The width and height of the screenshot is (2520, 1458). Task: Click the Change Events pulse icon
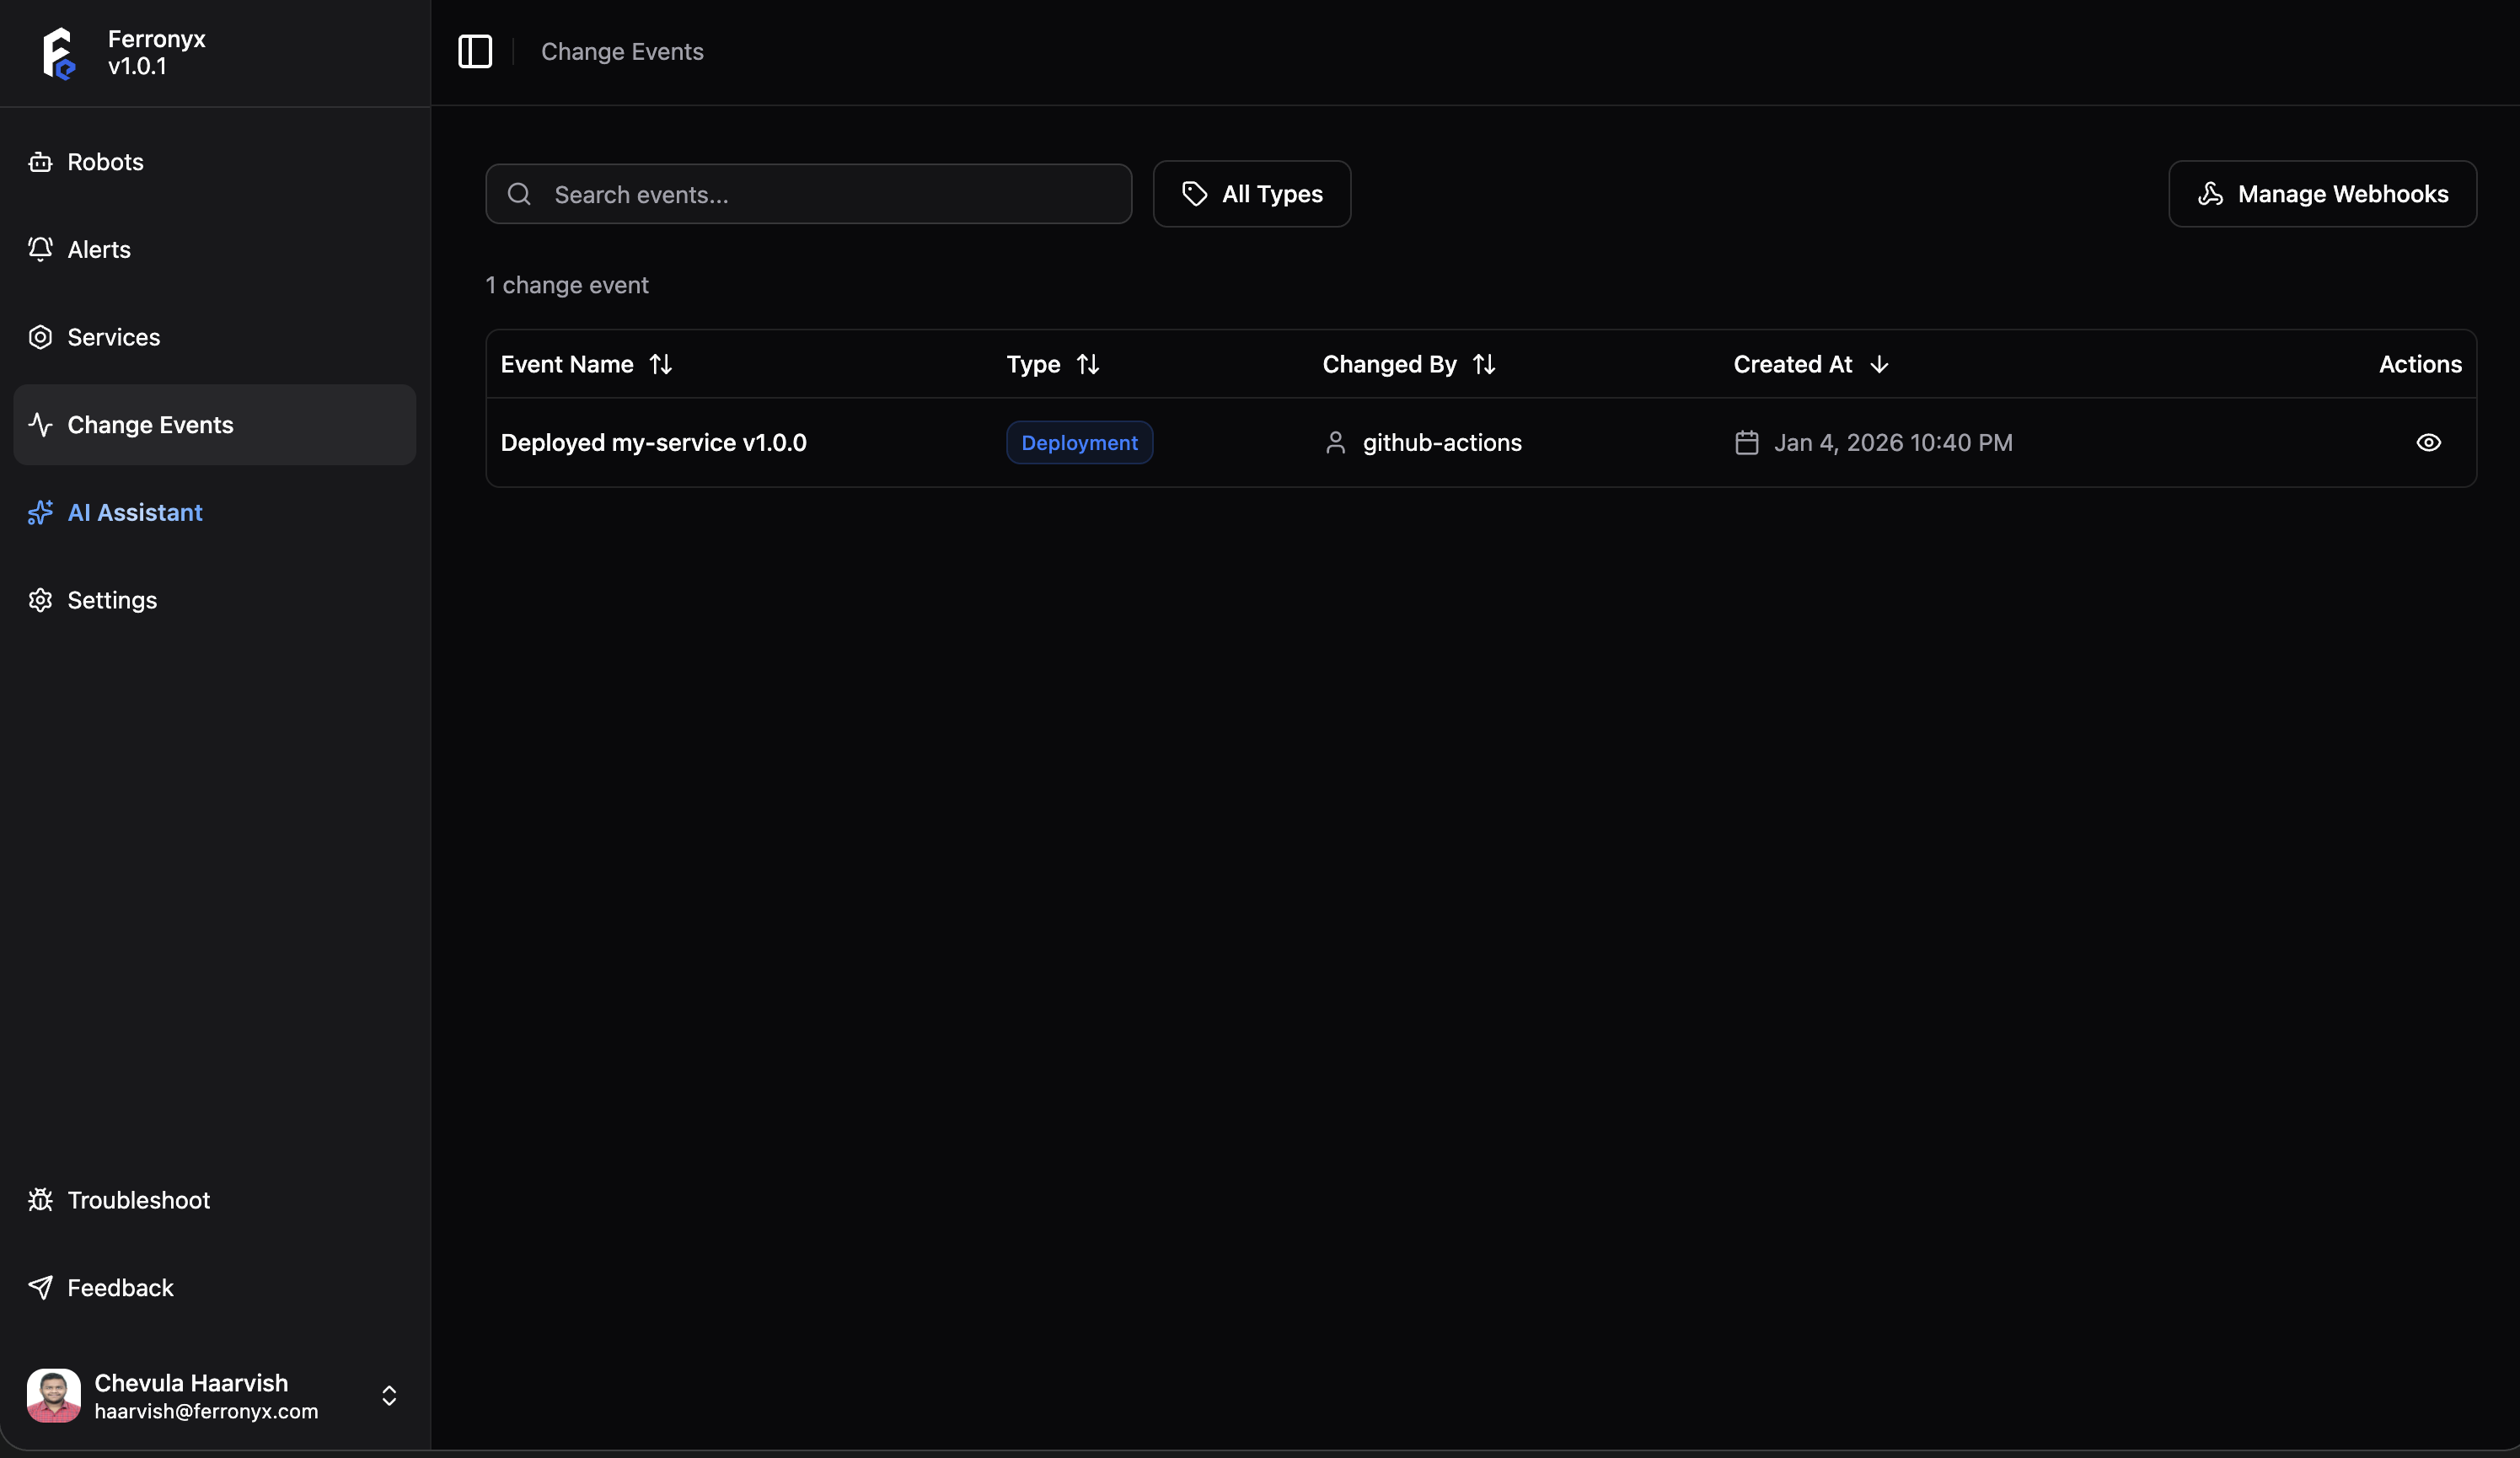point(40,424)
